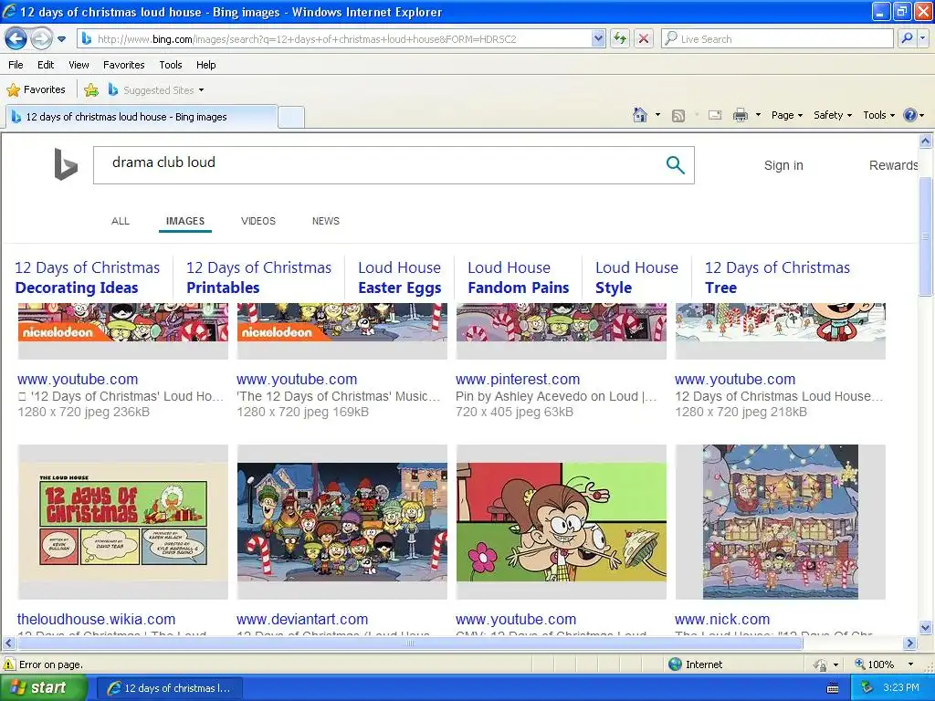Open the recent pages dropdown arrow
The height and width of the screenshot is (701, 935).
point(61,39)
